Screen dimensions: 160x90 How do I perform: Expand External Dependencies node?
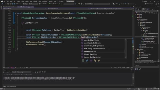(139, 22)
